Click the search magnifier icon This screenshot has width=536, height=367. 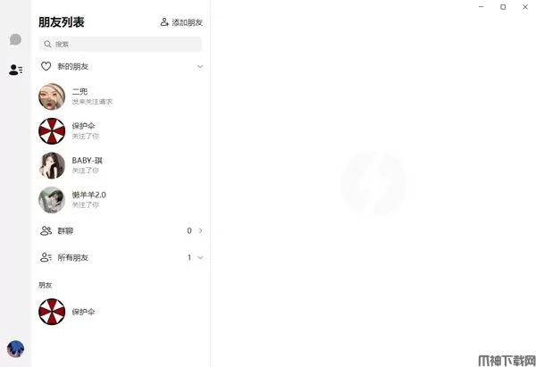pyautogui.click(x=47, y=44)
